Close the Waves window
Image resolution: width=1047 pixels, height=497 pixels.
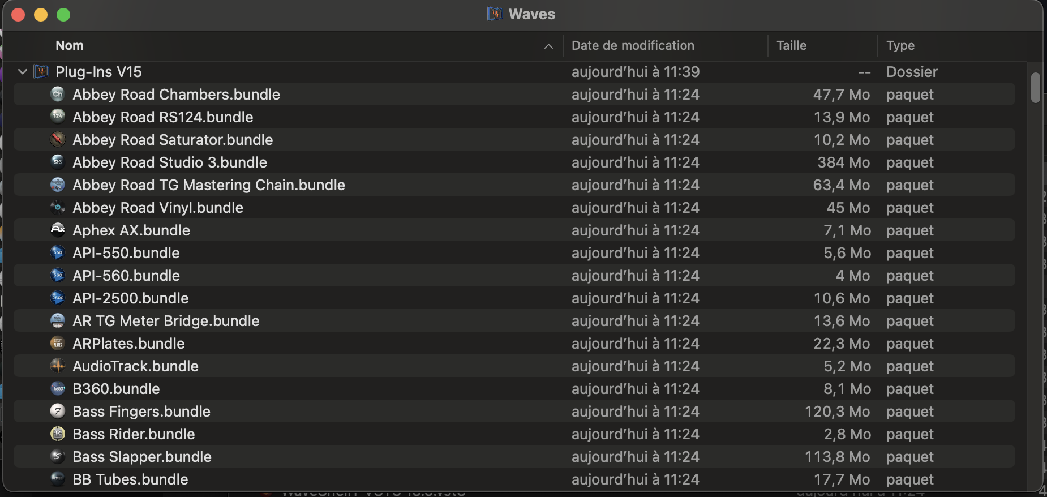(x=18, y=15)
